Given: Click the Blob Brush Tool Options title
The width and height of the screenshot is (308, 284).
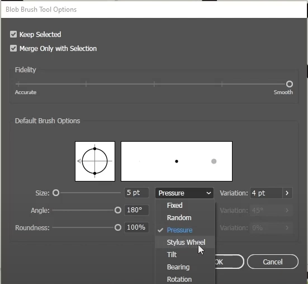Looking at the screenshot, I should [41, 10].
